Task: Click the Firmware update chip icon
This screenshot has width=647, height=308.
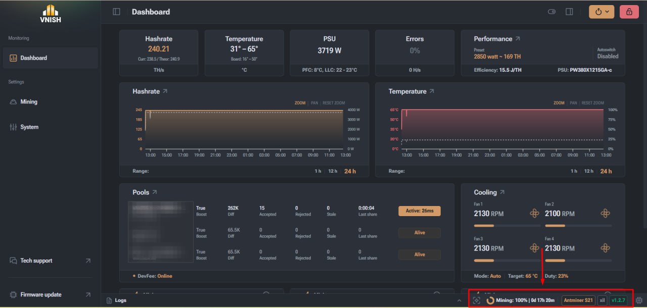Action: [14, 294]
